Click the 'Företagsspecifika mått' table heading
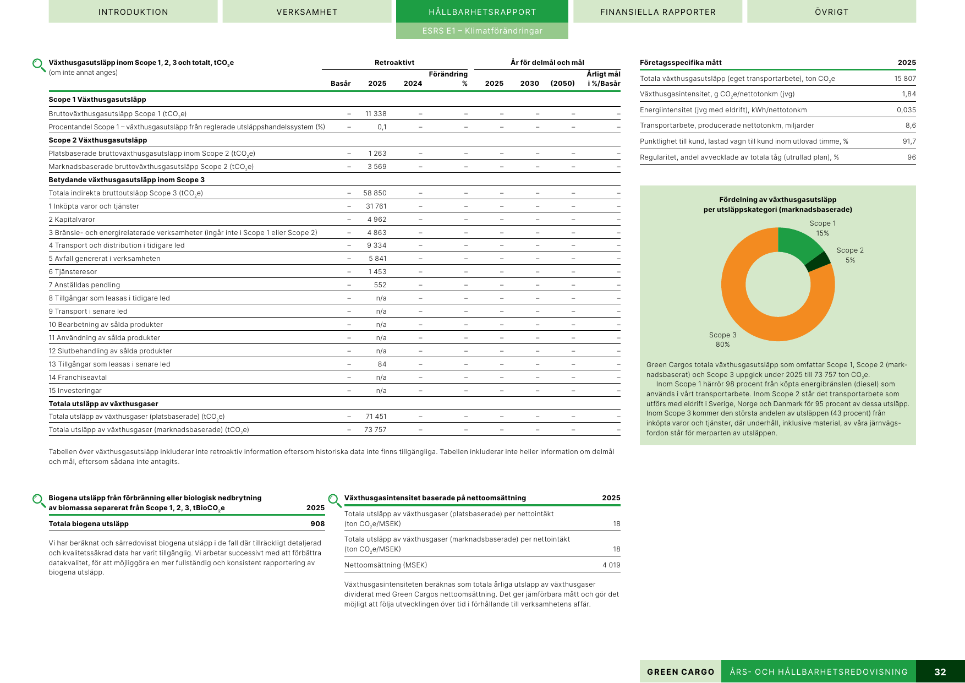 click(681, 63)
